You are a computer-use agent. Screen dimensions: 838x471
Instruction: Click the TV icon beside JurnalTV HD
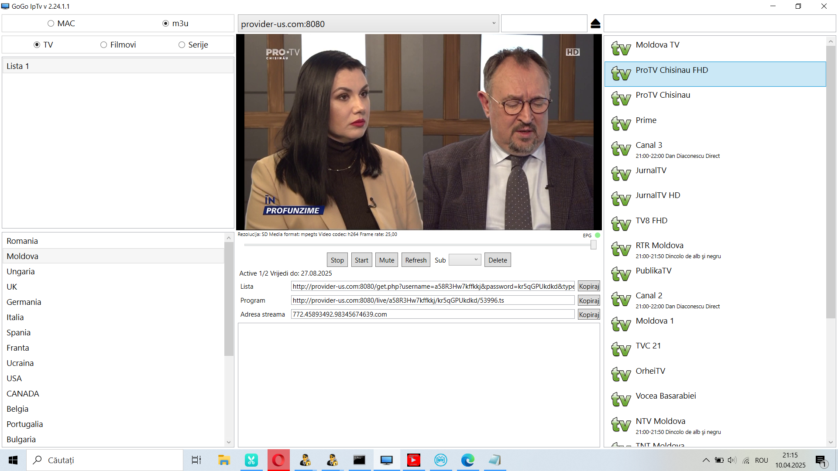621,199
